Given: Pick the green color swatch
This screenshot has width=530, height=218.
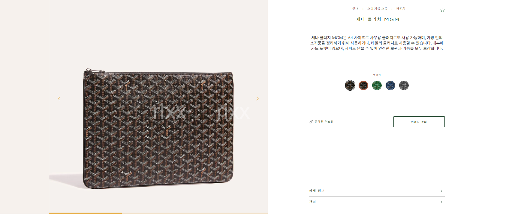Looking at the screenshot, I should (x=377, y=86).
